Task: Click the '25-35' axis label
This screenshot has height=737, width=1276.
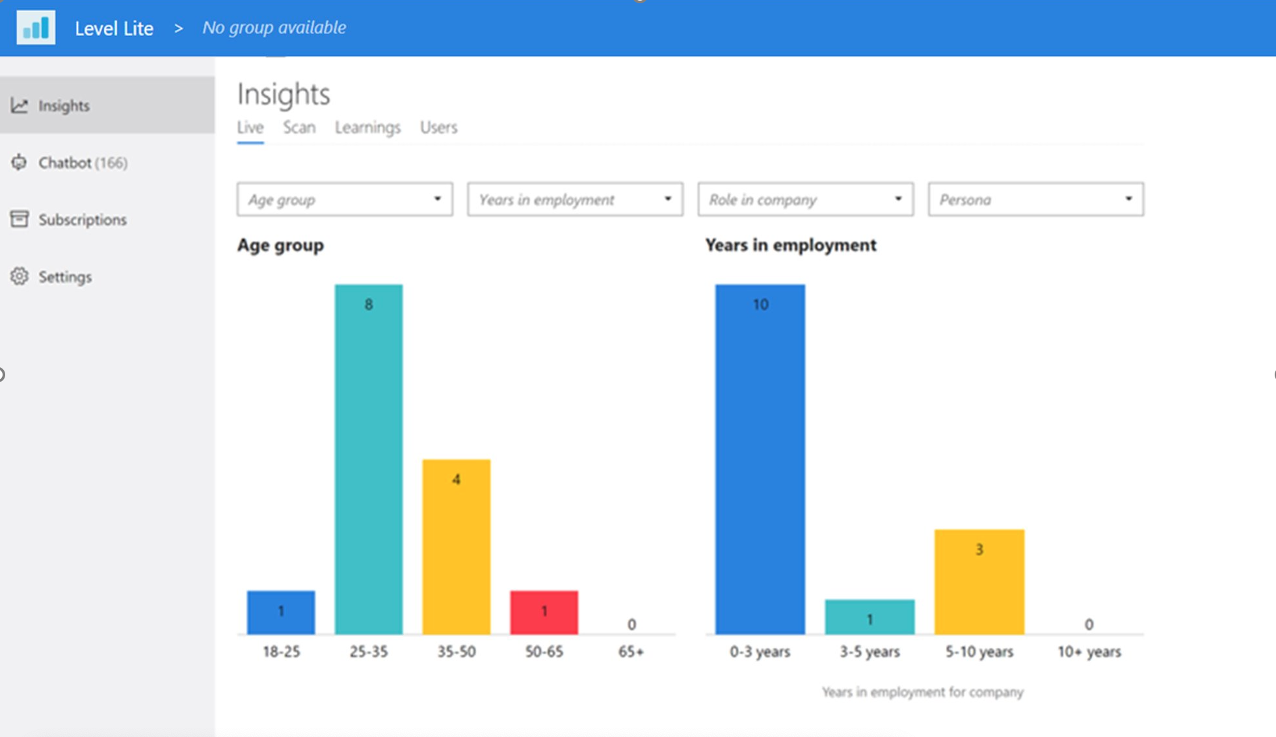Action: click(369, 651)
